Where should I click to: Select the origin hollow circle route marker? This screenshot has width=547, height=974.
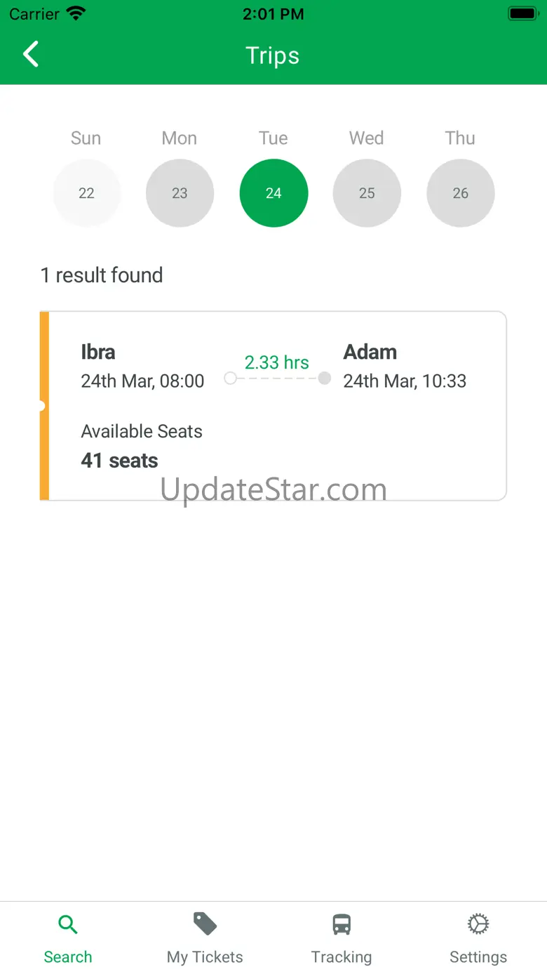click(230, 379)
